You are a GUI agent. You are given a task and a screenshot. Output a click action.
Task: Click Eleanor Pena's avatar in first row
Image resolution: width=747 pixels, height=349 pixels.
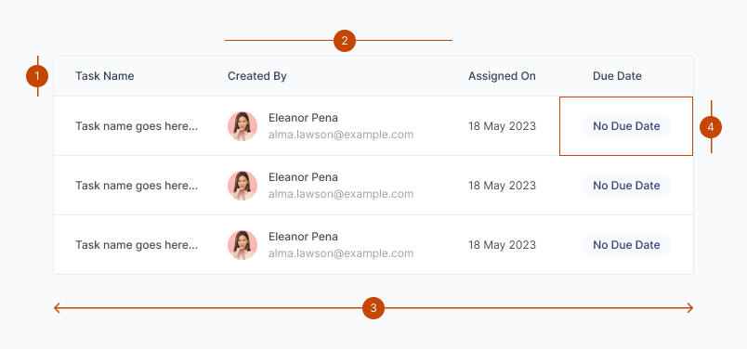point(242,126)
